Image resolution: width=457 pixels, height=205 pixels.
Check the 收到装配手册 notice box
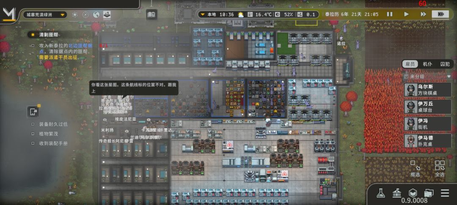33,143
